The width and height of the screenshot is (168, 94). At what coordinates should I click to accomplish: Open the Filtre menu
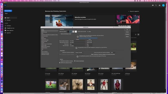click(x=35, y=1)
